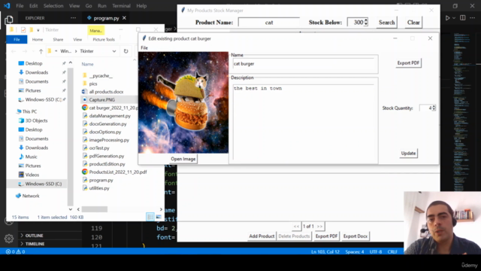The image size is (481, 271).
Task: Open the Selection menu in VS Code
Action: click(x=53, y=6)
